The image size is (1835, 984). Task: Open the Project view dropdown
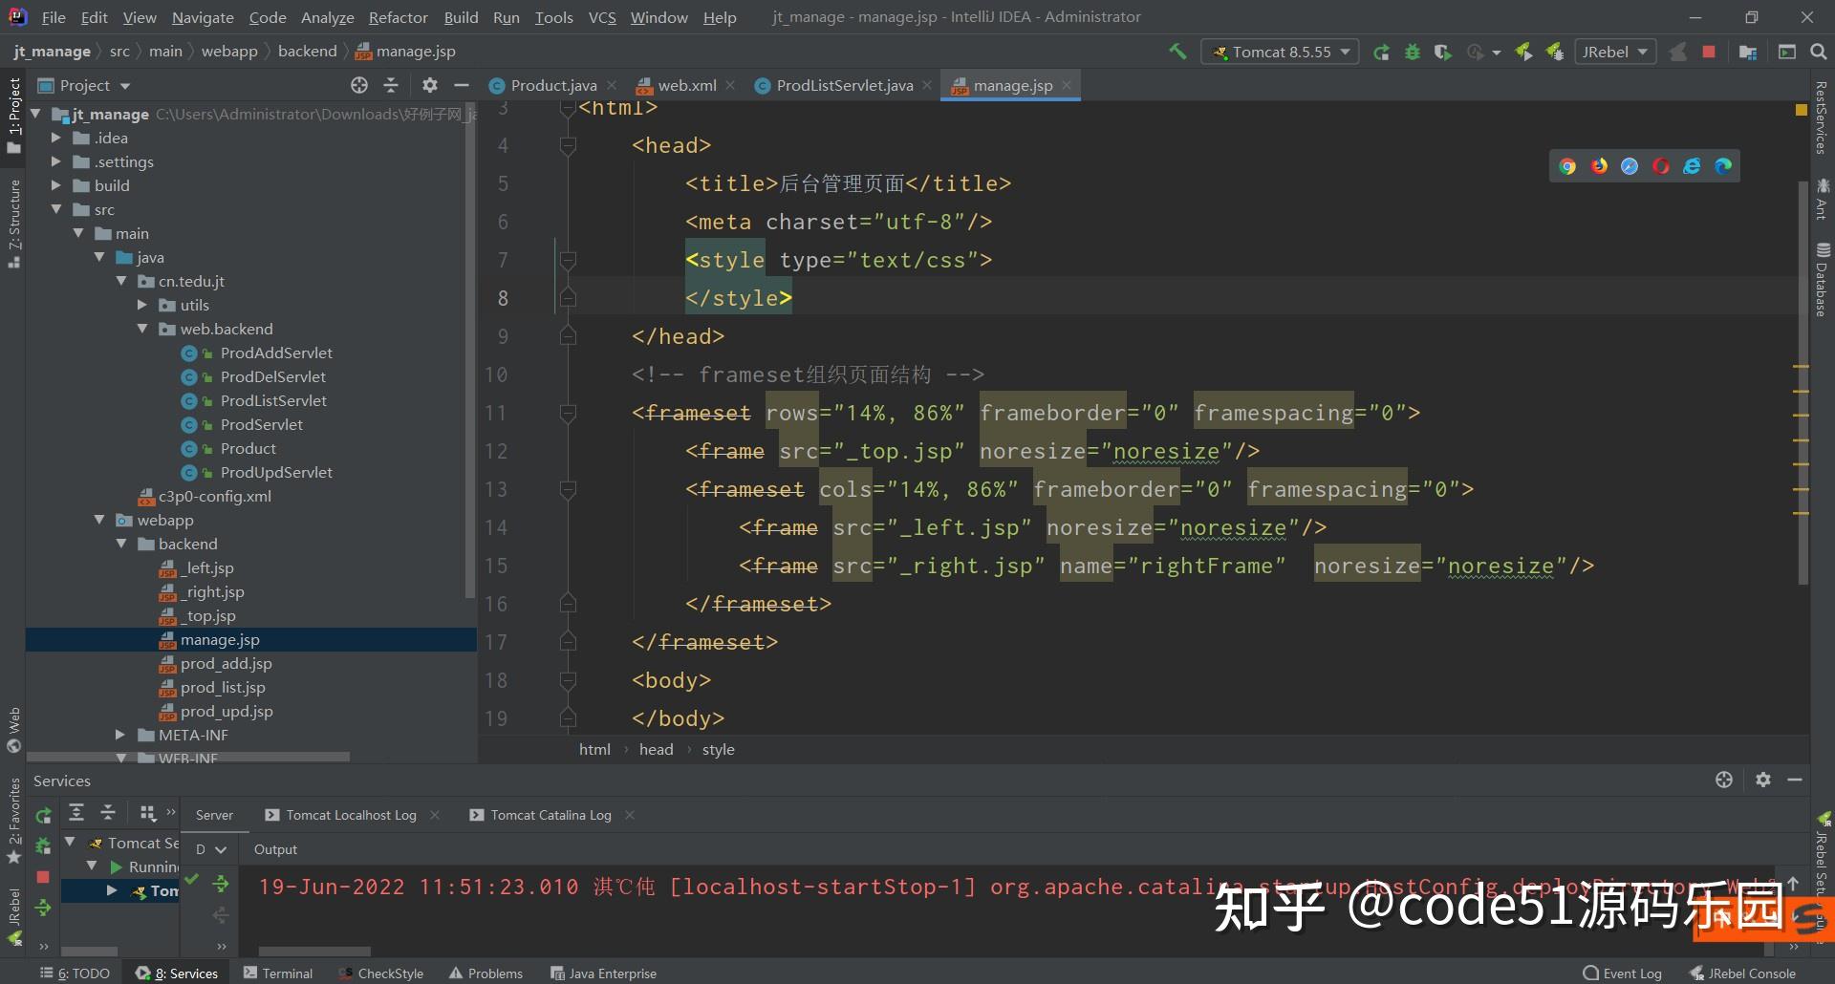coord(83,85)
